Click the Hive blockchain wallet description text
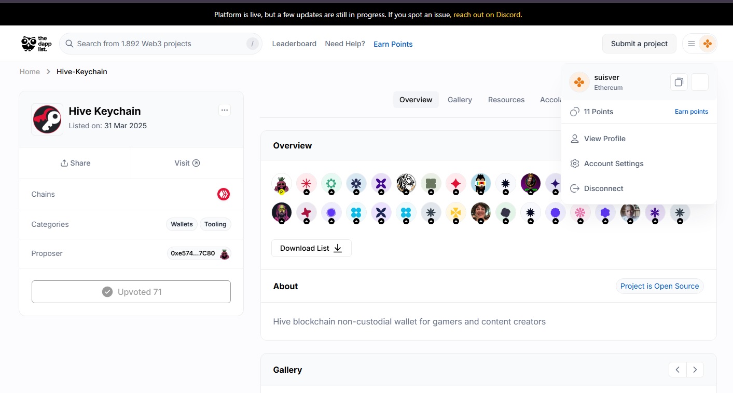The width and height of the screenshot is (733, 393). point(409,321)
